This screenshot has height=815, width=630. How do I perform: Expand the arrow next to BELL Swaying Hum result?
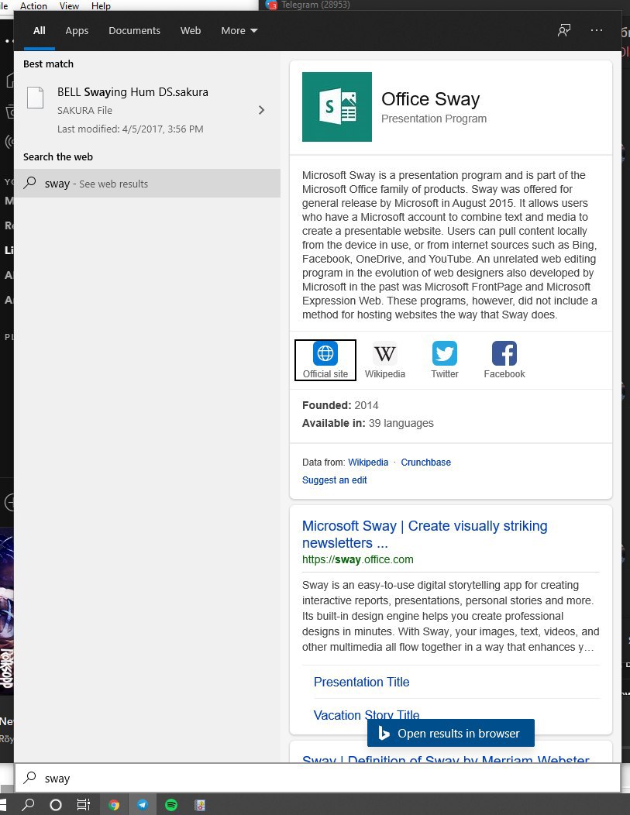pos(261,110)
